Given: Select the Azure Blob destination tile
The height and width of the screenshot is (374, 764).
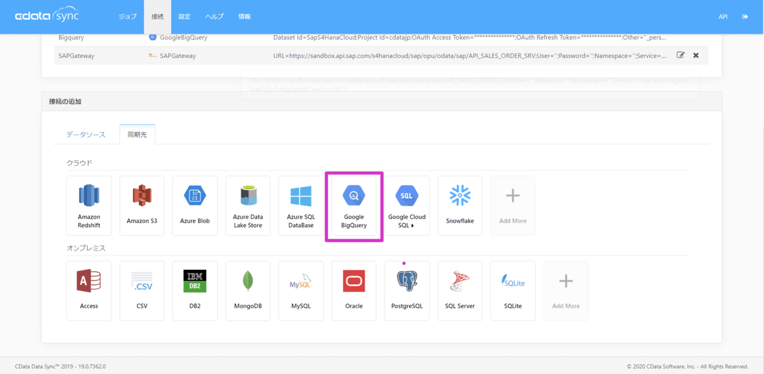Looking at the screenshot, I should coord(195,205).
